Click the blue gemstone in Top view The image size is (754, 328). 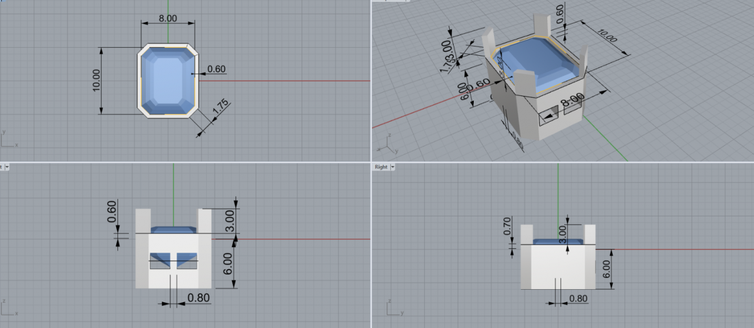coord(167,80)
